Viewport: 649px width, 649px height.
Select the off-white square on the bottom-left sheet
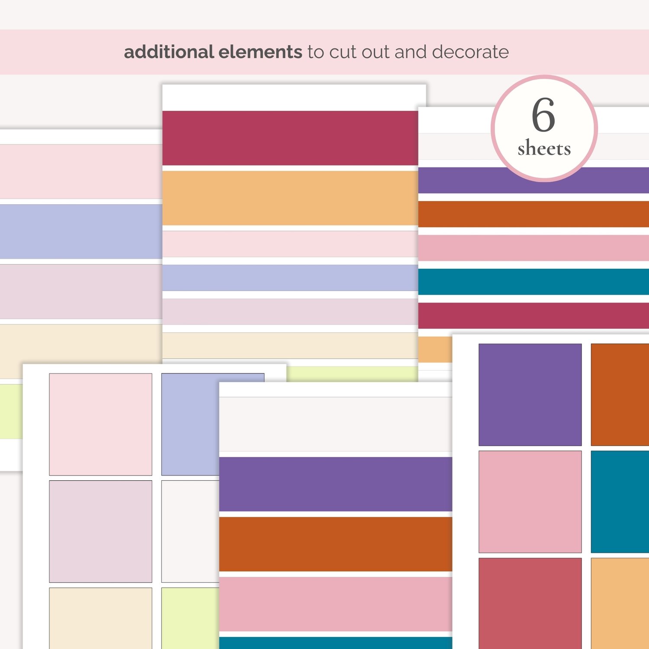point(190,531)
